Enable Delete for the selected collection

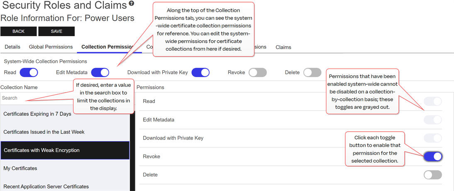coord(433,175)
